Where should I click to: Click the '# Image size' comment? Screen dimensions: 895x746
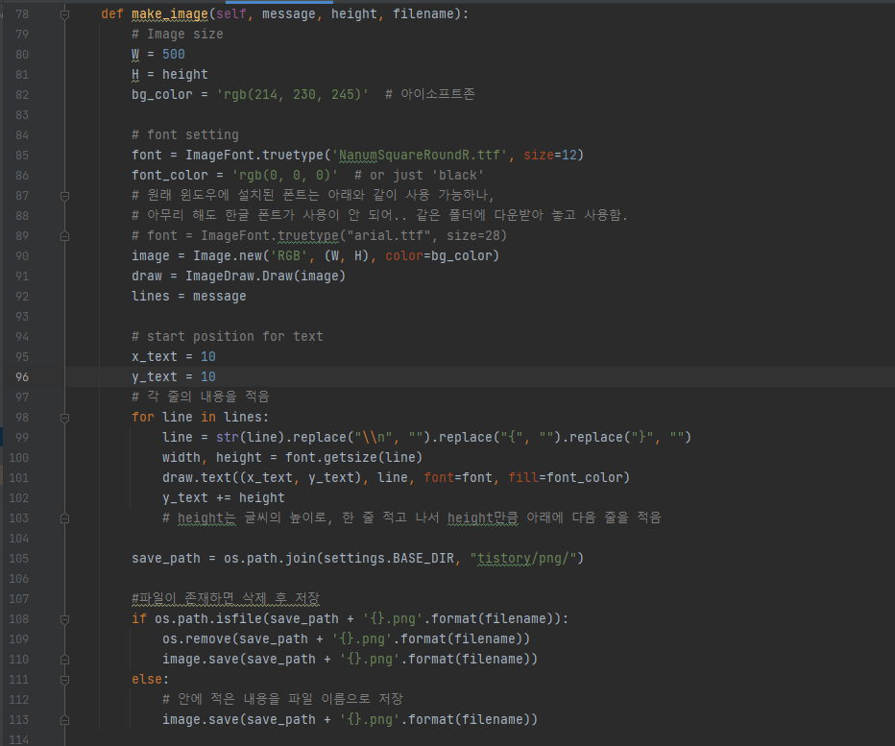pos(178,35)
